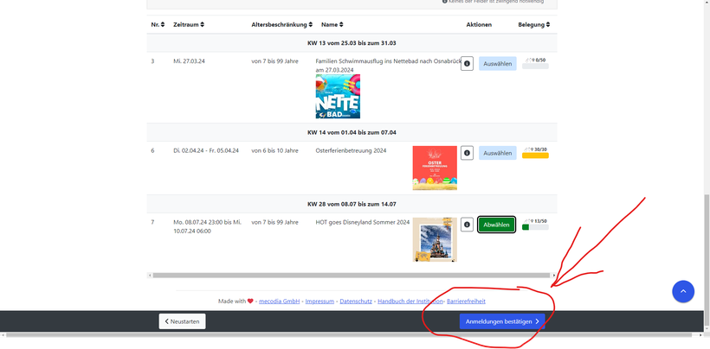Open Handbuch der Institution link
The height and width of the screenshot is (349, 710).
coord(410,301)
